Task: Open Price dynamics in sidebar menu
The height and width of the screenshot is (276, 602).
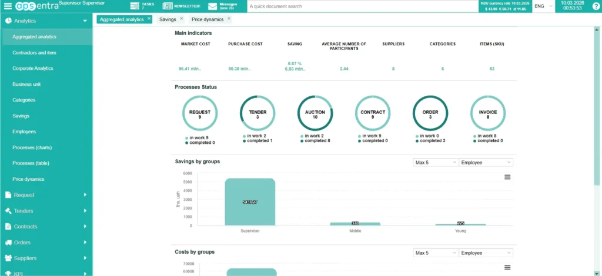Action: pyautogui.click(x=28, y=179)
